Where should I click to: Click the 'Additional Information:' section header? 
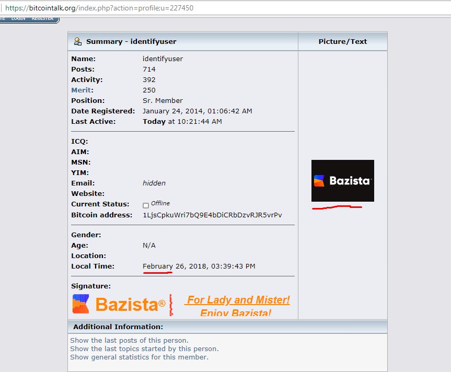(118, 327)
